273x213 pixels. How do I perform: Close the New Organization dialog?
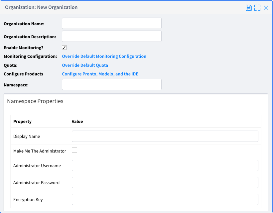click(266, 8)
